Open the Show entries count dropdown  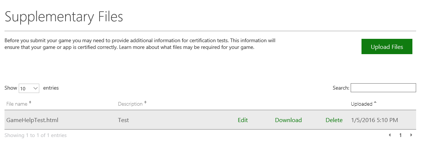click(x=29, y=88)
